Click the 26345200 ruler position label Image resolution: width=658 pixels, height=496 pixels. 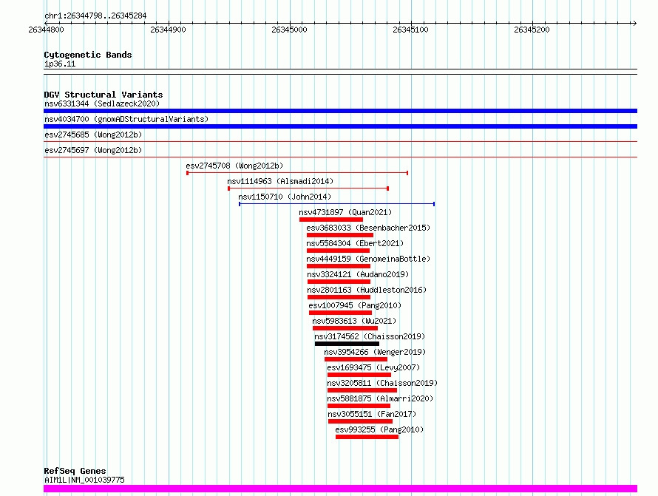coord(532,30)
